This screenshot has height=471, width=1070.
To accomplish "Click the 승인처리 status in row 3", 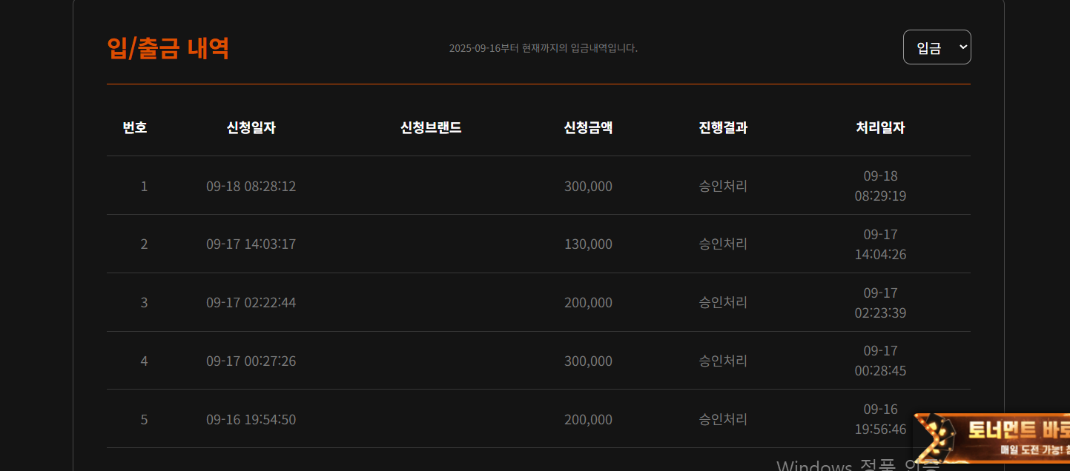I will click(x=723, y=302).
